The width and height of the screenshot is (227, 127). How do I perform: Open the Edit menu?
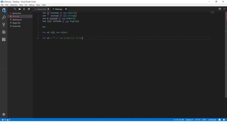(x=7, y=5)
